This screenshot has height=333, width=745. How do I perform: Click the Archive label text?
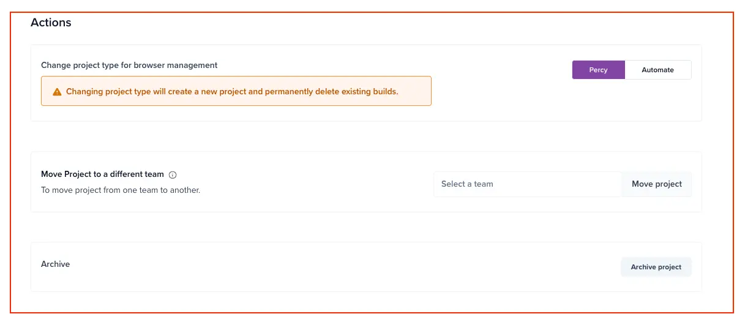55,264
